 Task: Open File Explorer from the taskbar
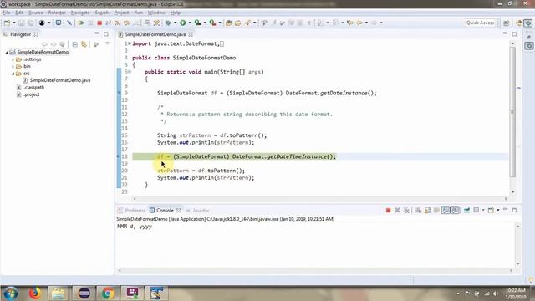[58, 293]
